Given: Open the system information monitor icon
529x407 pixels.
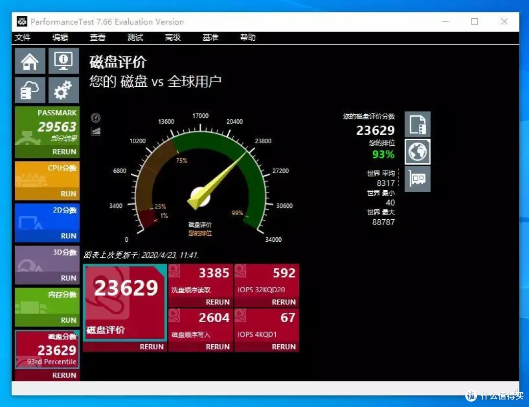Looking at the screenshot, I should coord(63,60).
